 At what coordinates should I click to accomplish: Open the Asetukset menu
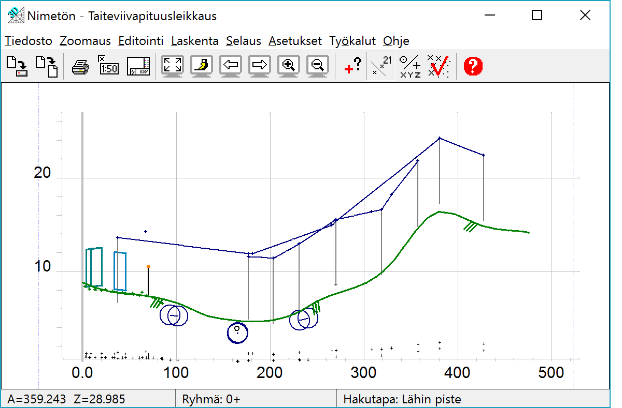295,41
